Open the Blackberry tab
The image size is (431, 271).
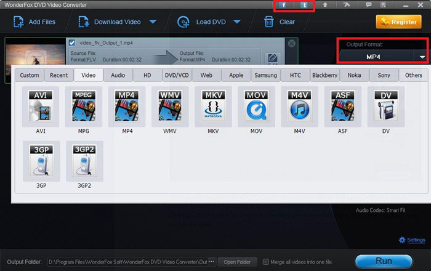point(324,75)
